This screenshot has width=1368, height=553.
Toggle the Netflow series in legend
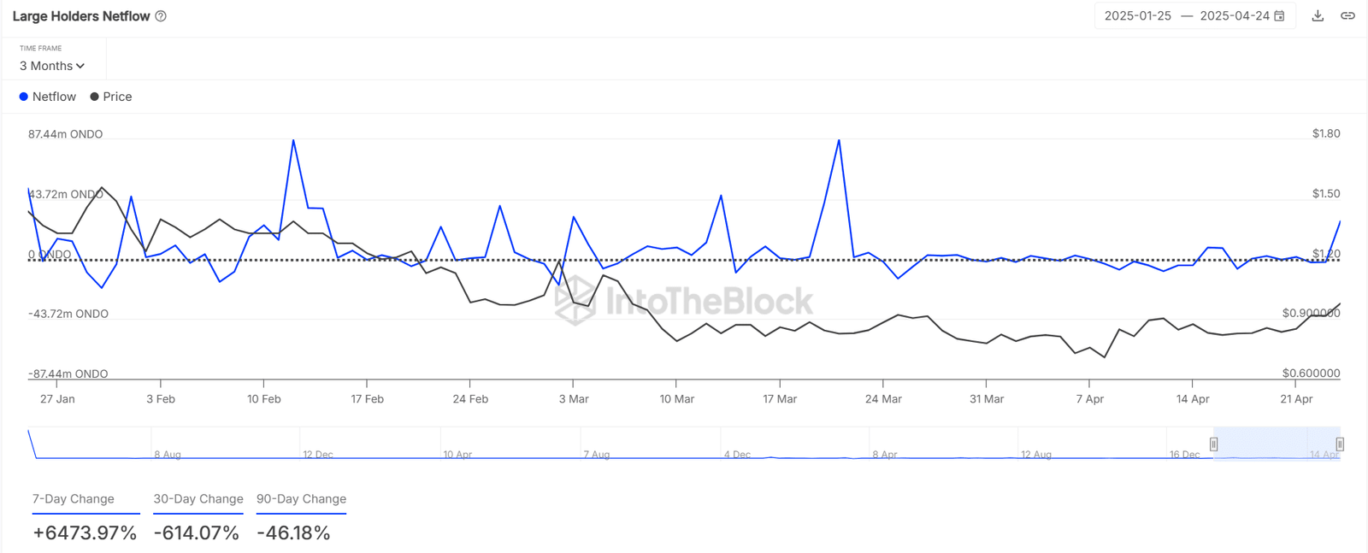click(48, 97)
